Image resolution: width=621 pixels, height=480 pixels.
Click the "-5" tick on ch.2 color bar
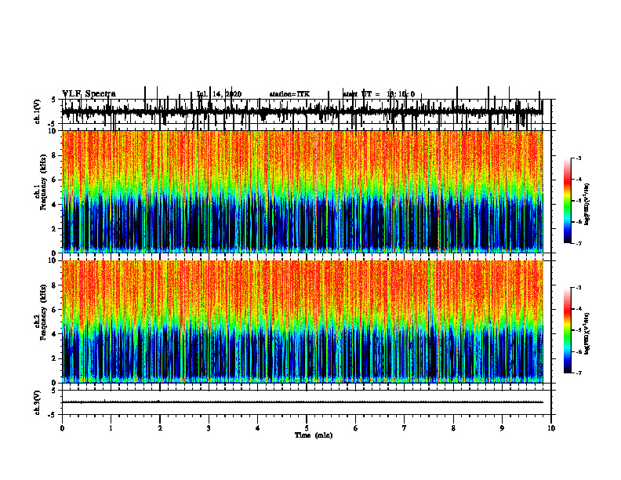579,330
